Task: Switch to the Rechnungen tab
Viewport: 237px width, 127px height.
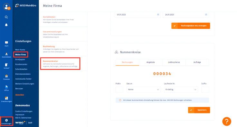Action: coord(127,62)
